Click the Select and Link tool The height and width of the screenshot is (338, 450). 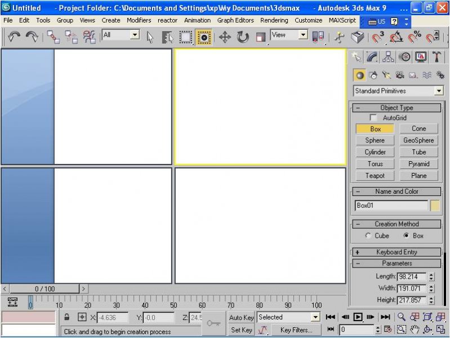pos(53,37)
